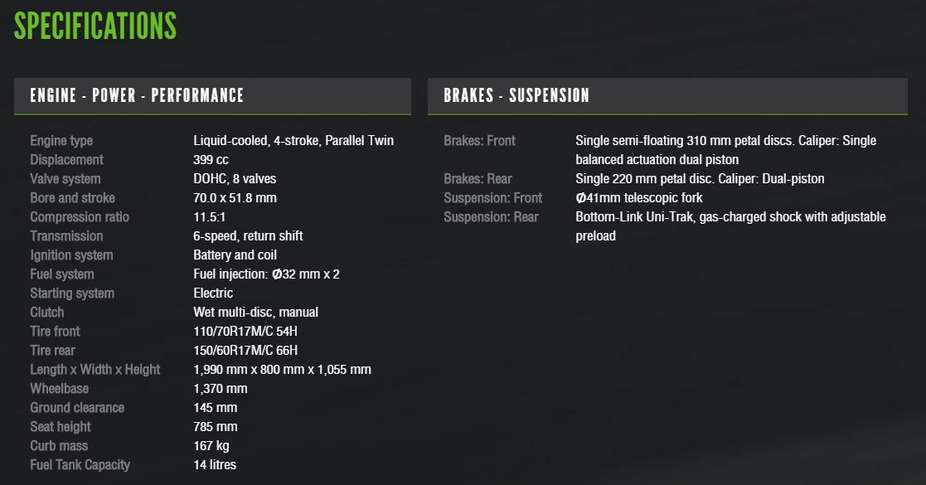Click the Valve system label
926x485 pixels.
(65, 179)
